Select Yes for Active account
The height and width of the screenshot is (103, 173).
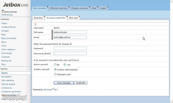click(x=65, y=65)
